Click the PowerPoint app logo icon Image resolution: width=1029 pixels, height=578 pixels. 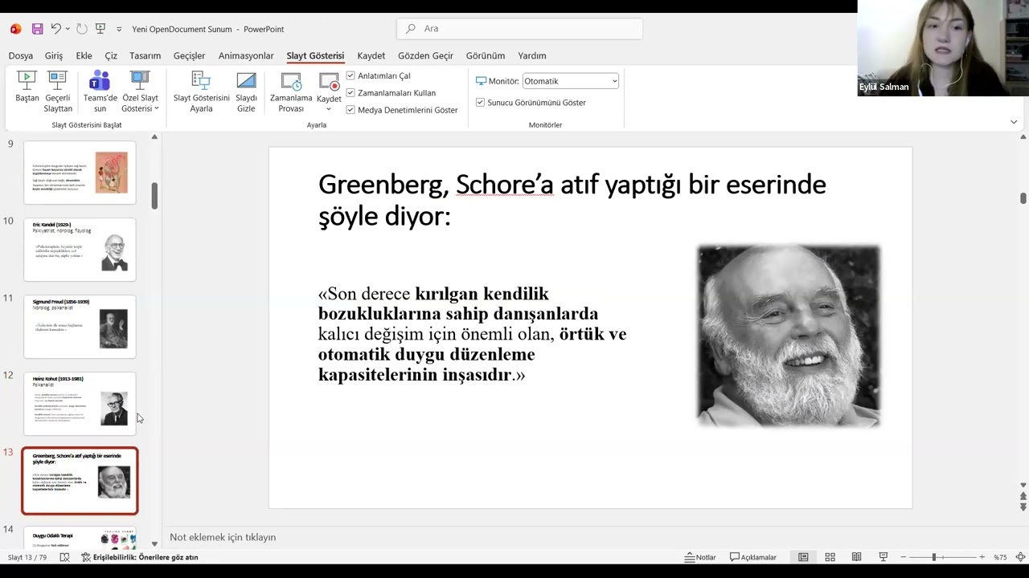[15, 29]
